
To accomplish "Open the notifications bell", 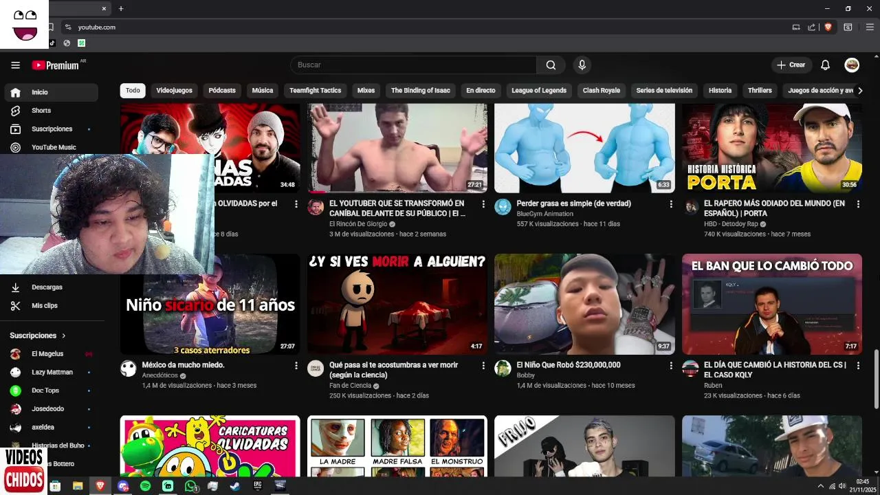I will [826, 65].
